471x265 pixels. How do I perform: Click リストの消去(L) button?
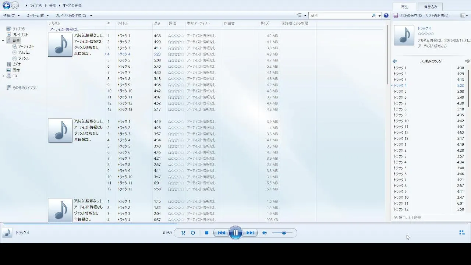pos(437,15)
